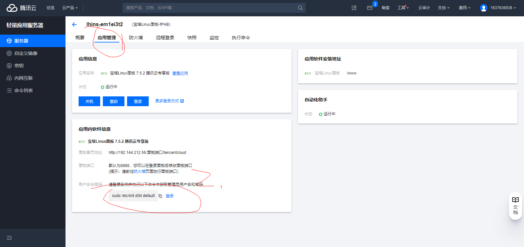This screenshot has width=524, height=247.
Task: Click the 服务器 sidebar icon
Action: click(x=9, y=41)
